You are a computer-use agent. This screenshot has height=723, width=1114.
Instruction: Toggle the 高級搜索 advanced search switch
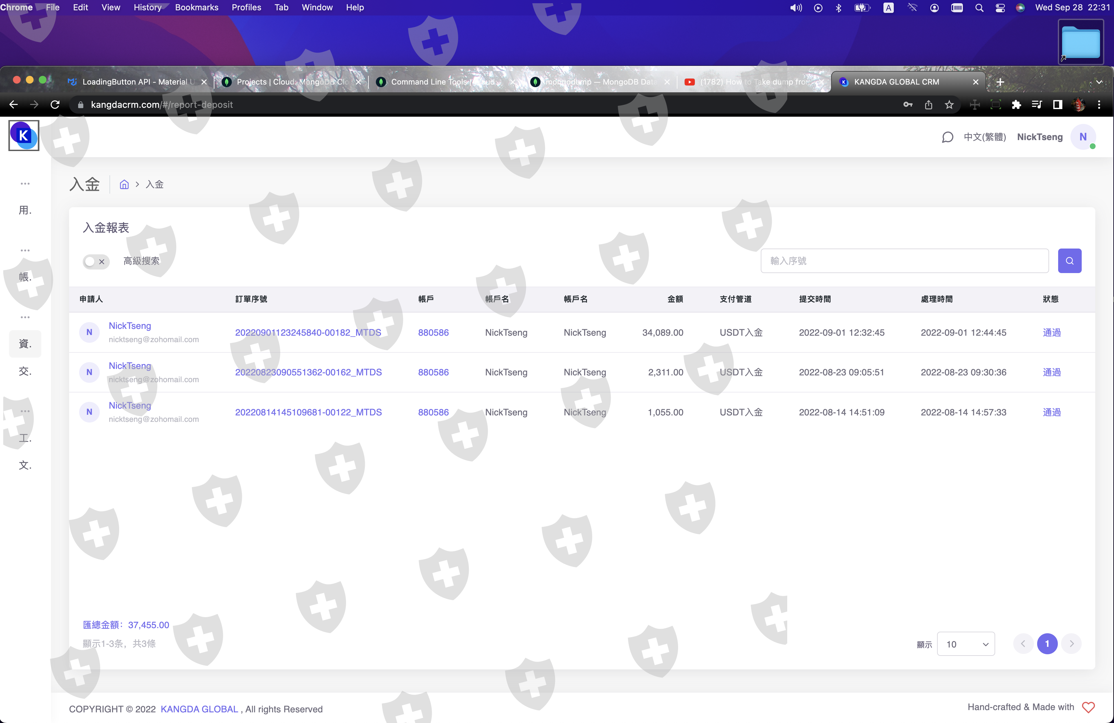pos(96,261)
